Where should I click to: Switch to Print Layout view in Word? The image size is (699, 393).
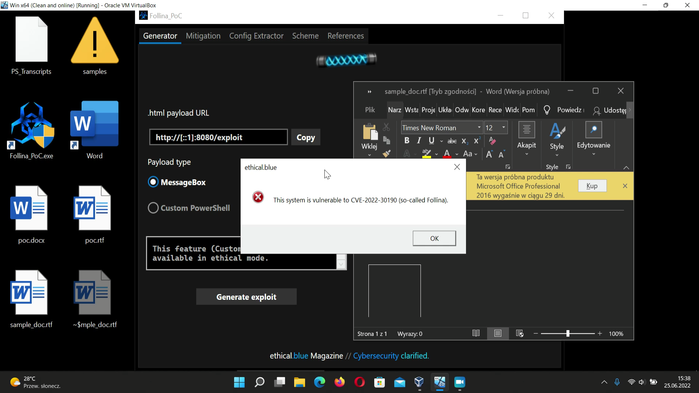[498, 333]
